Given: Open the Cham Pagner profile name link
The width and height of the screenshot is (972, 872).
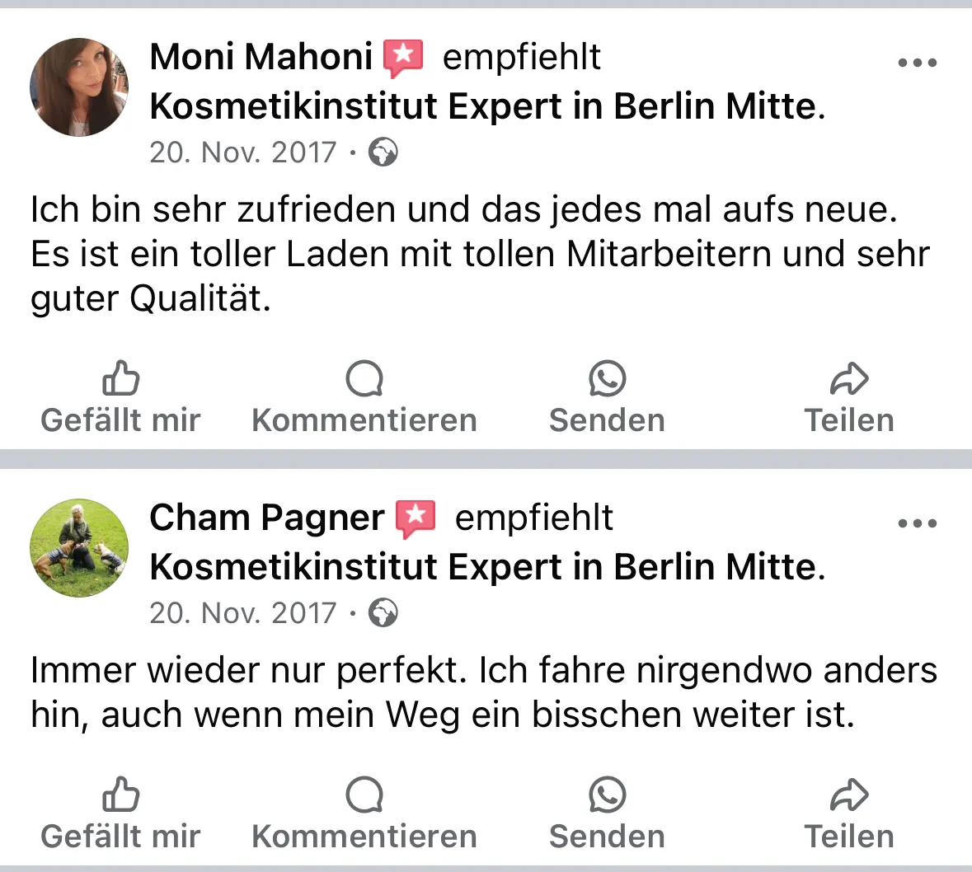Looking at the screenshot, I should point(267,518).
